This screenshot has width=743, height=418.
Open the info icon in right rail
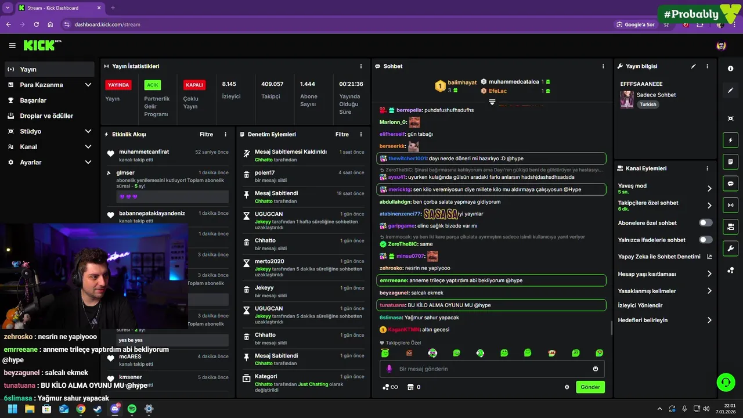730,69
